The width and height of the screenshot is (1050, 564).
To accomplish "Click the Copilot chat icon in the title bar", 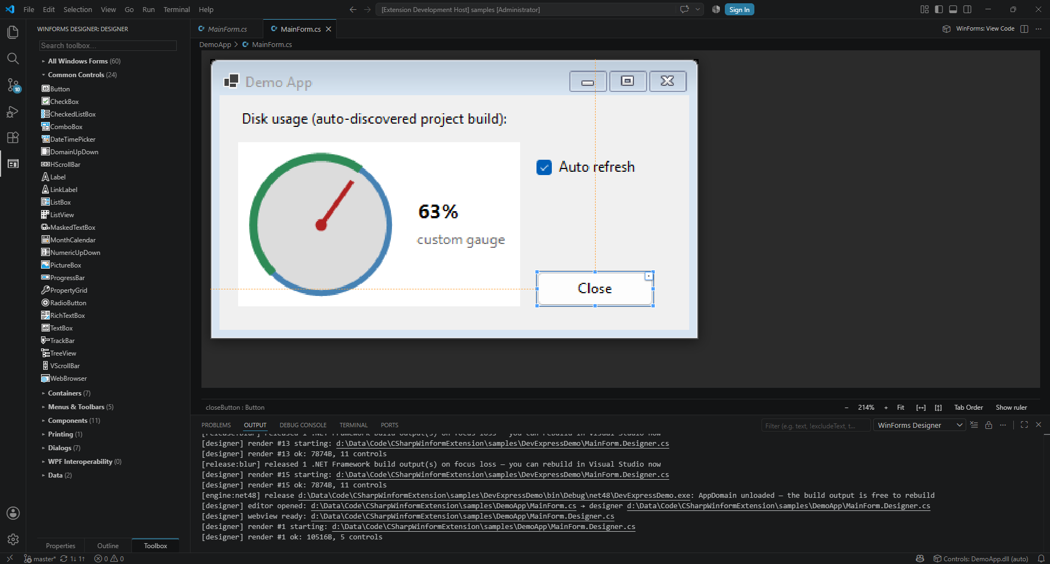I will pos(684,9).
